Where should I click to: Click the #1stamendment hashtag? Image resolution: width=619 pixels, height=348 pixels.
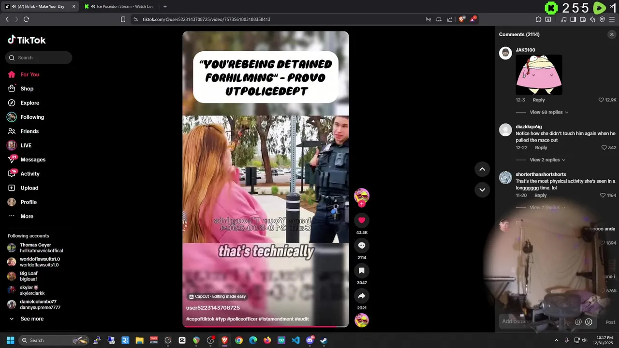(276, 319)
